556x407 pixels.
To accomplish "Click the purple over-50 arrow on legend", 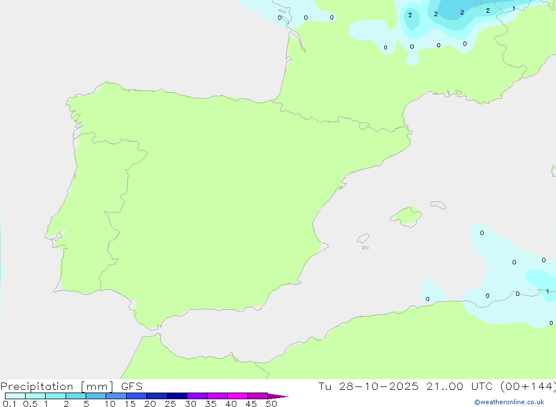I will (x=277, y=396).
